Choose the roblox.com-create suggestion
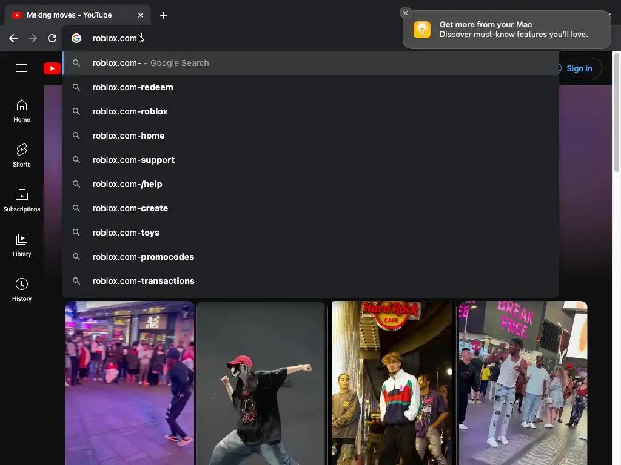 pos(310,208)
